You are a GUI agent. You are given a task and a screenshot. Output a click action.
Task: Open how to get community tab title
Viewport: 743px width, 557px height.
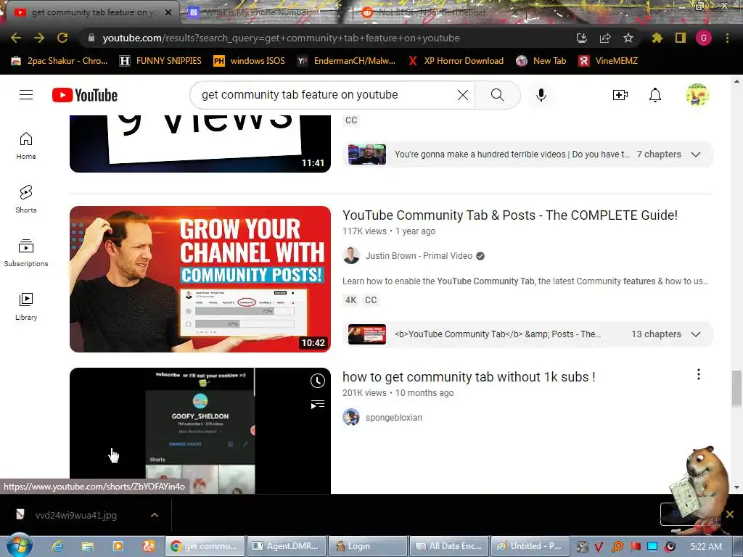(x=469, y=377)
